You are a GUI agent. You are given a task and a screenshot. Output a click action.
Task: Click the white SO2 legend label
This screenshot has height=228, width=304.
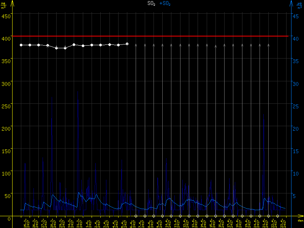(x=152, y=3)
